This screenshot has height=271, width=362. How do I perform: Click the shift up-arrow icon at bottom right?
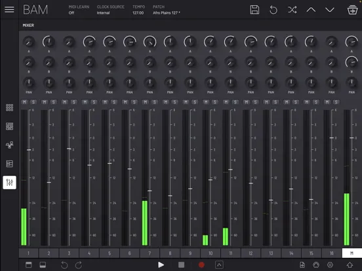(x=350, y=265)
